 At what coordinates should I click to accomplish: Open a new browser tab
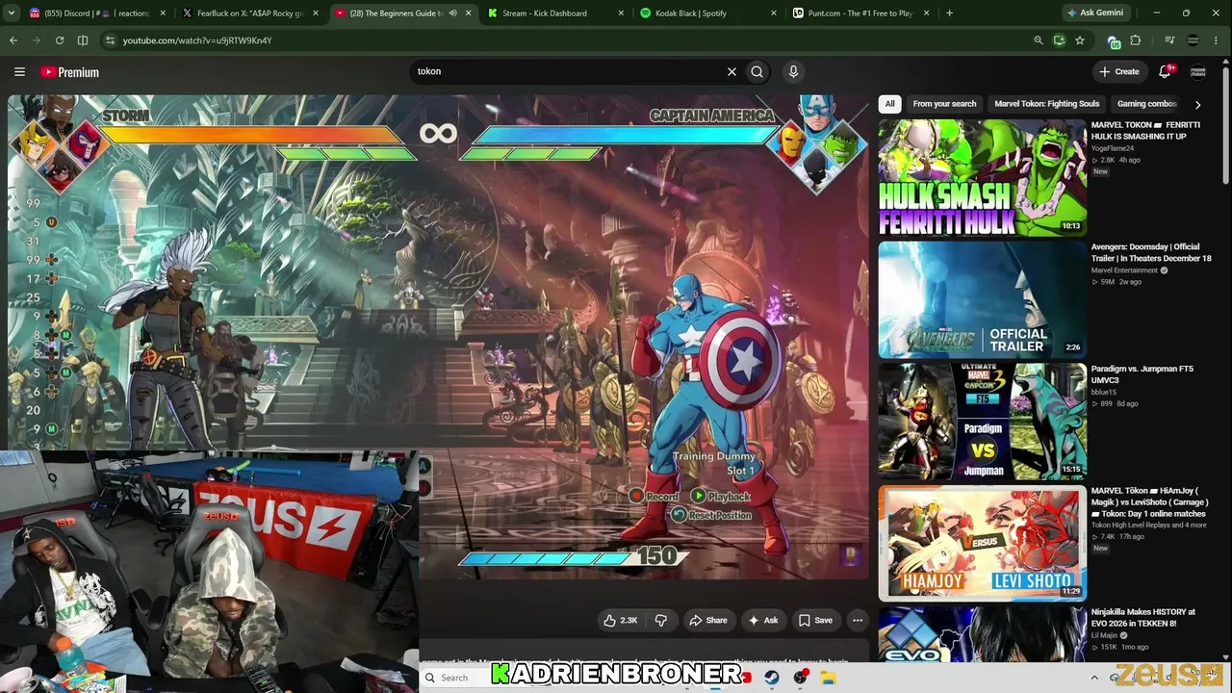(x=949, y=13)
